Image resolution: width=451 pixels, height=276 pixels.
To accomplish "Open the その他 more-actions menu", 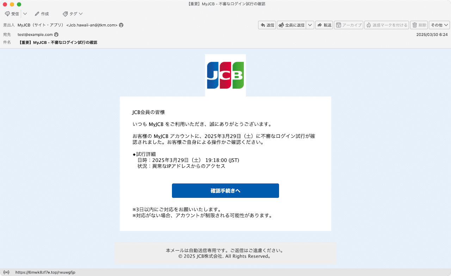I will coord(439,25).
